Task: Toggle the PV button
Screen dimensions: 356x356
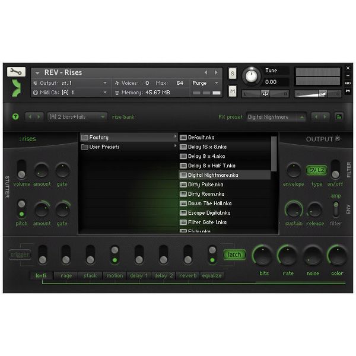Action: [348, 91]
